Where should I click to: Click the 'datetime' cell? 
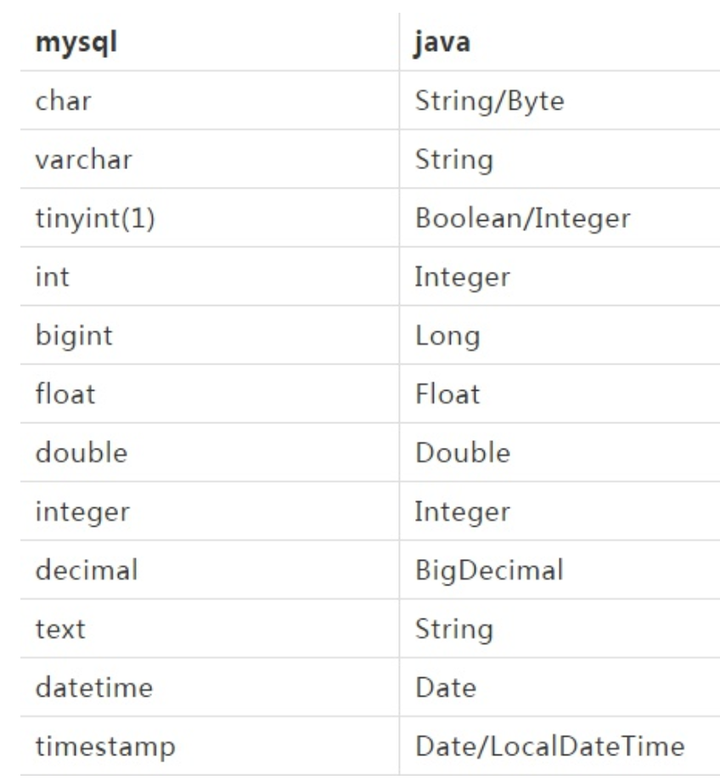93,687
